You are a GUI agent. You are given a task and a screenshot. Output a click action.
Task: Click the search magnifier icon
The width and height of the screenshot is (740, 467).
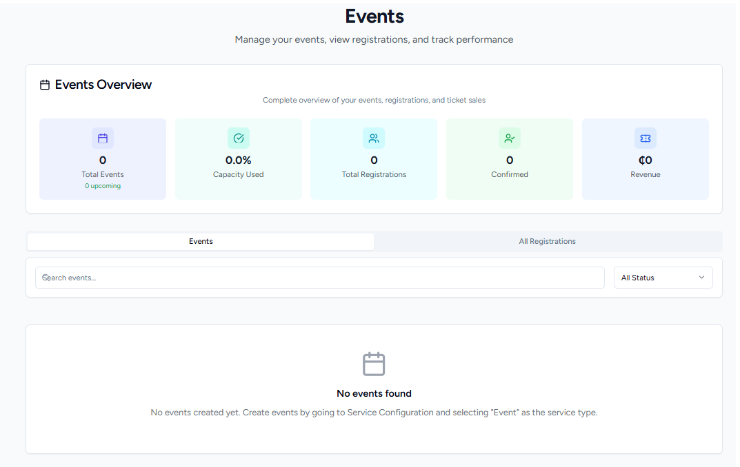pyautogui.click(x=46, y=278)
